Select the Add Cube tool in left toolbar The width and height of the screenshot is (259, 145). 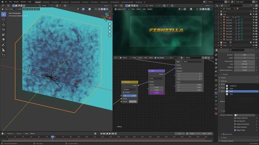[4, 56]
